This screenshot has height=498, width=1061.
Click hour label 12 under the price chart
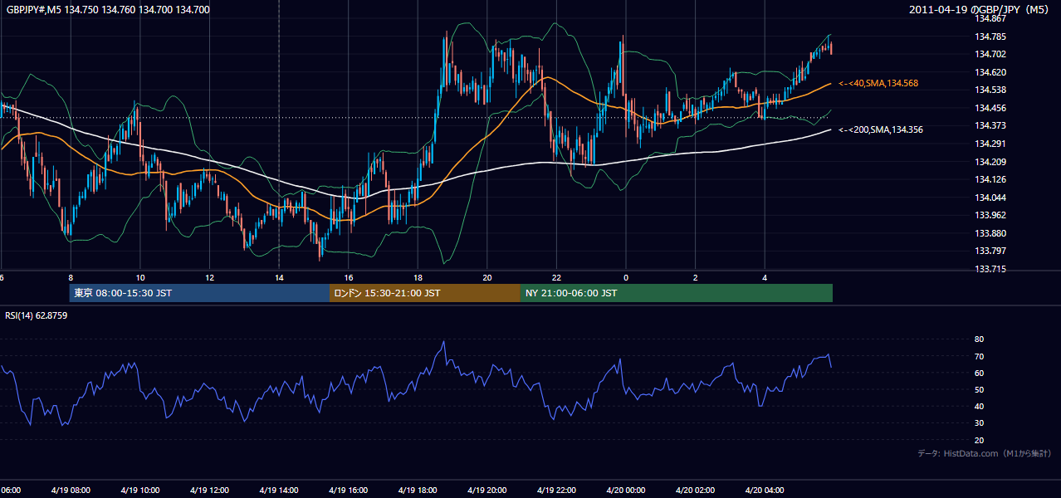[x=210, y=278]
